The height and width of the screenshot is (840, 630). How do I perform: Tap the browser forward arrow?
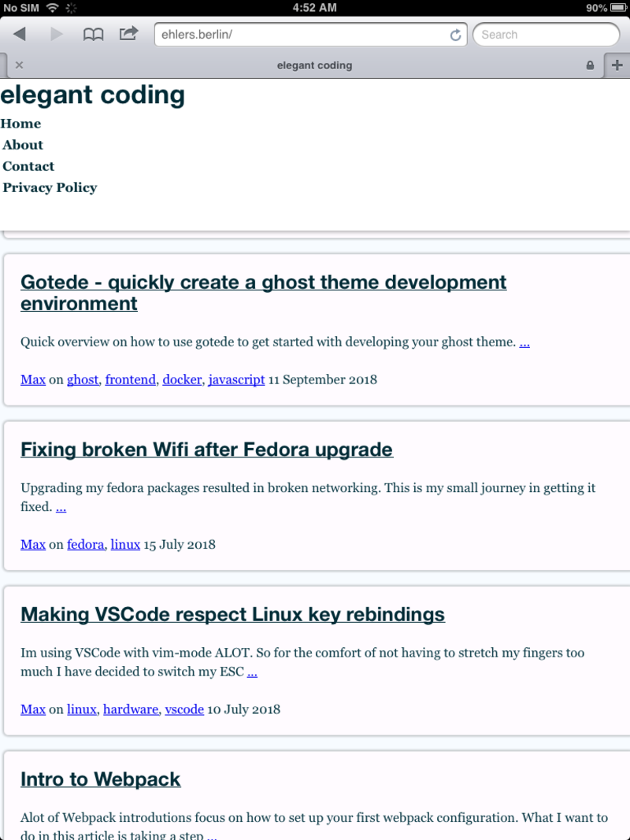[x=57, y=34]
